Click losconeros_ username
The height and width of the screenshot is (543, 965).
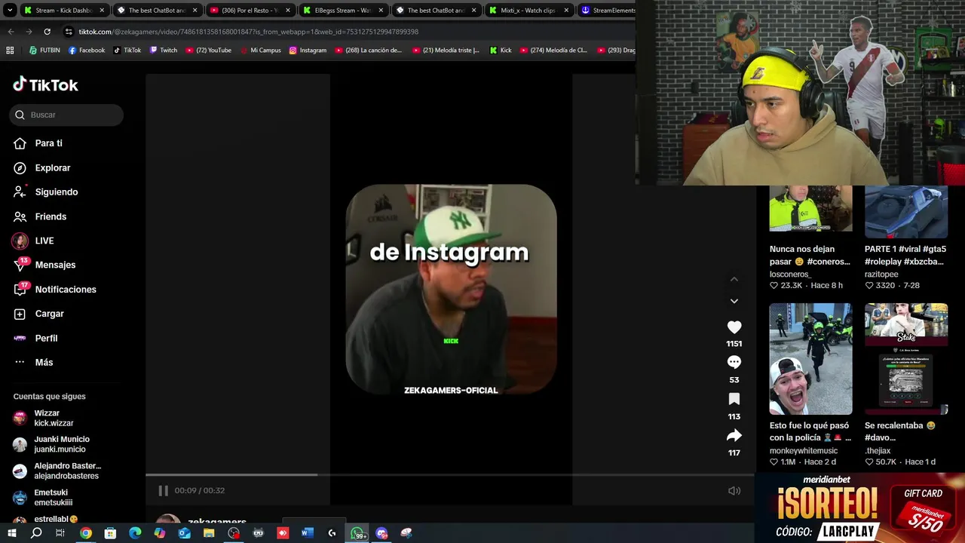pyautogui.click(x=790, y=275)
